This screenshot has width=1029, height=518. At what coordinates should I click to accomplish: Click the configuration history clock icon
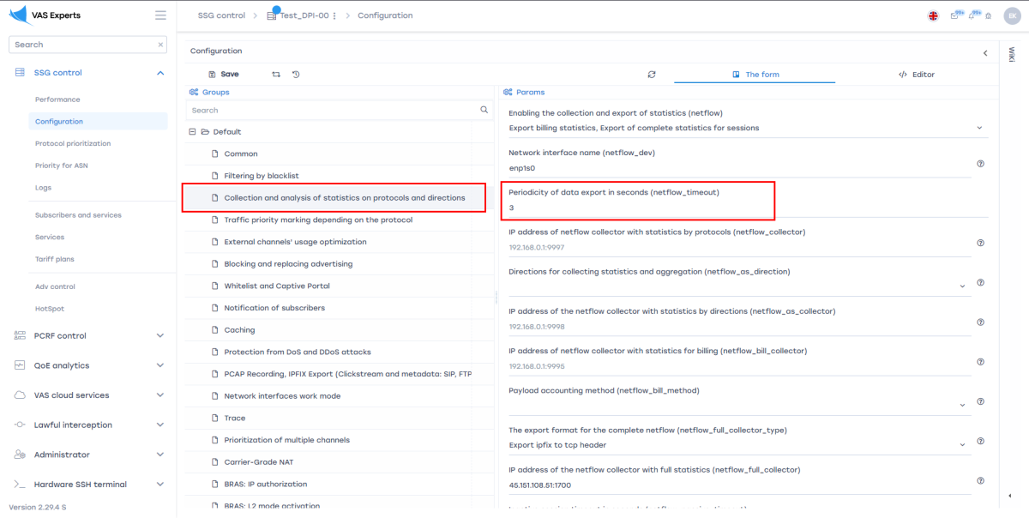coord(296,75)
